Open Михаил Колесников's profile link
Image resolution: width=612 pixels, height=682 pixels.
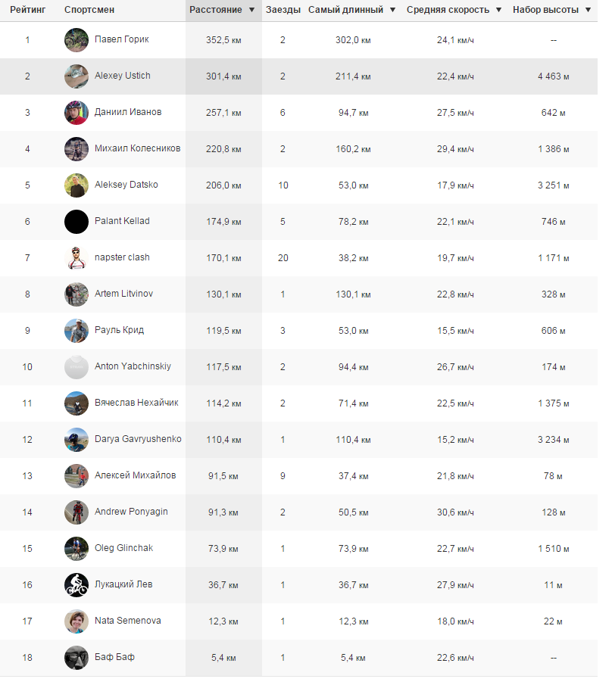(x=137, y=148)
